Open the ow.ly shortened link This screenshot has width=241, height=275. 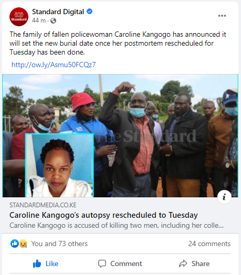(x=54, y=65)
